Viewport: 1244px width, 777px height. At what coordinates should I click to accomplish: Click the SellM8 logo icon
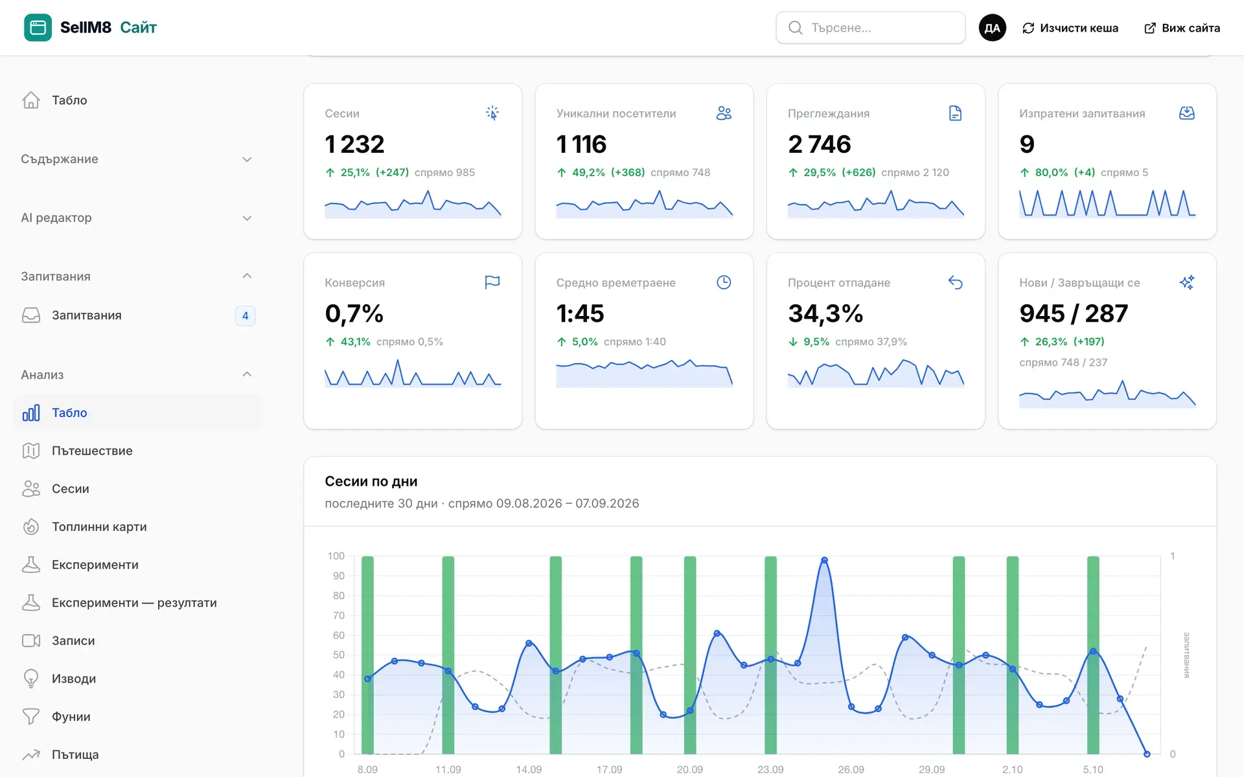coord(38,27)
